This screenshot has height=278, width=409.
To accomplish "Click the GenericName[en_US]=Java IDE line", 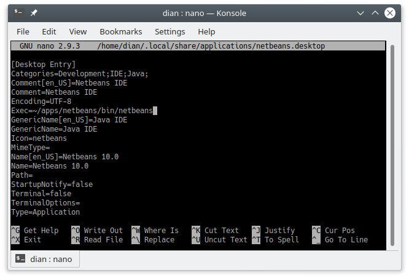I will (x=69, y=120).
